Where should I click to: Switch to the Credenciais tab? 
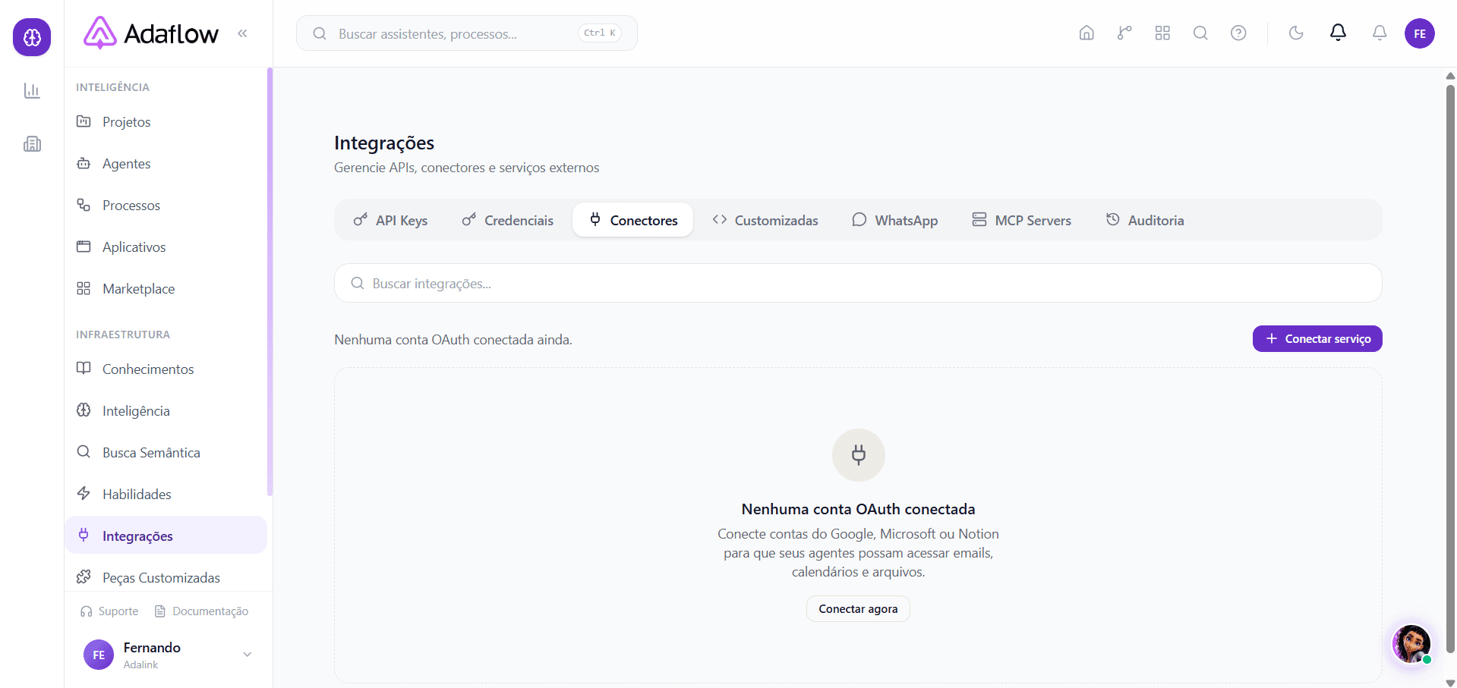pos(508,220)
